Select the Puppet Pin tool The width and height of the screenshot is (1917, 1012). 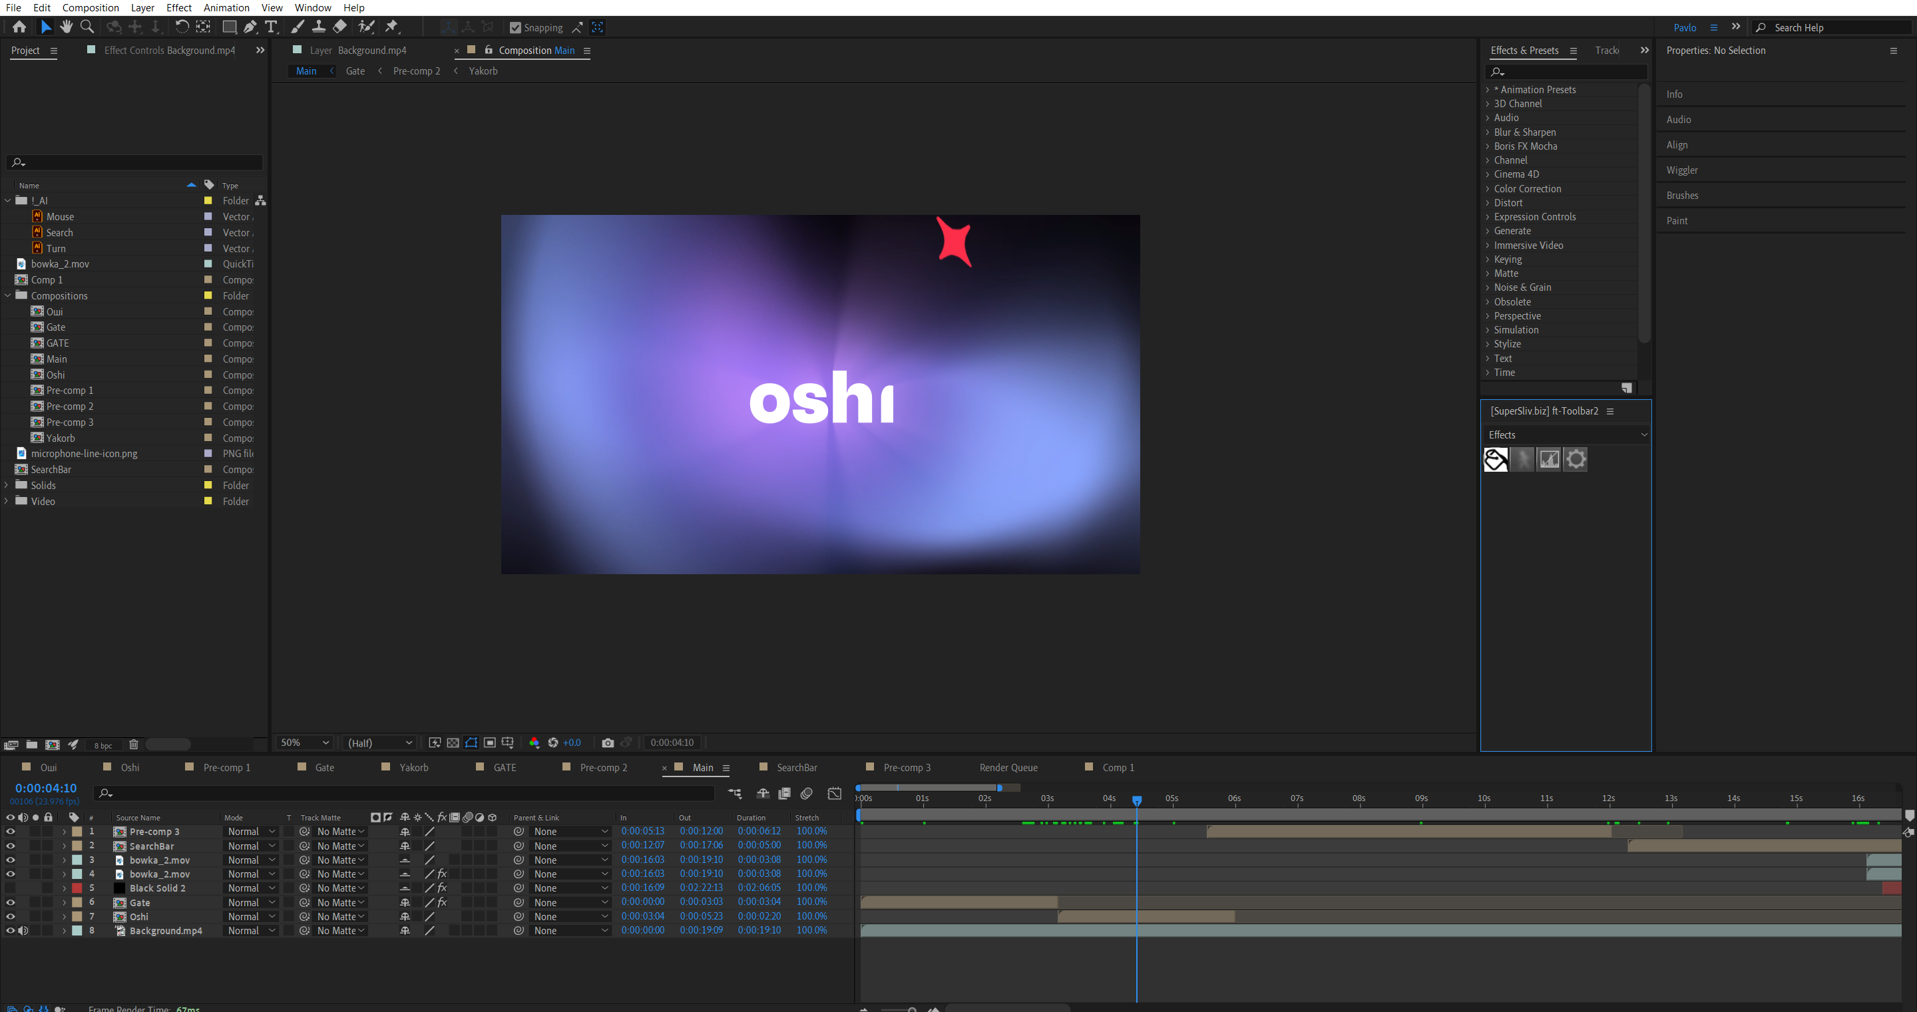click(x=391, y=27)
